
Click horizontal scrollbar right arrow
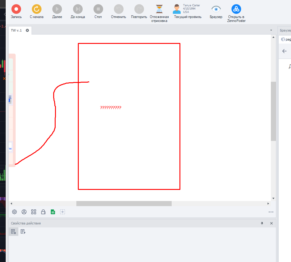268,203
